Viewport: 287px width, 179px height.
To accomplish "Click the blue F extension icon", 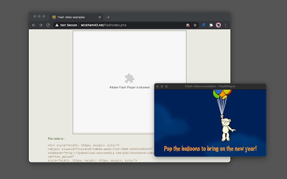I will point(204,25).
